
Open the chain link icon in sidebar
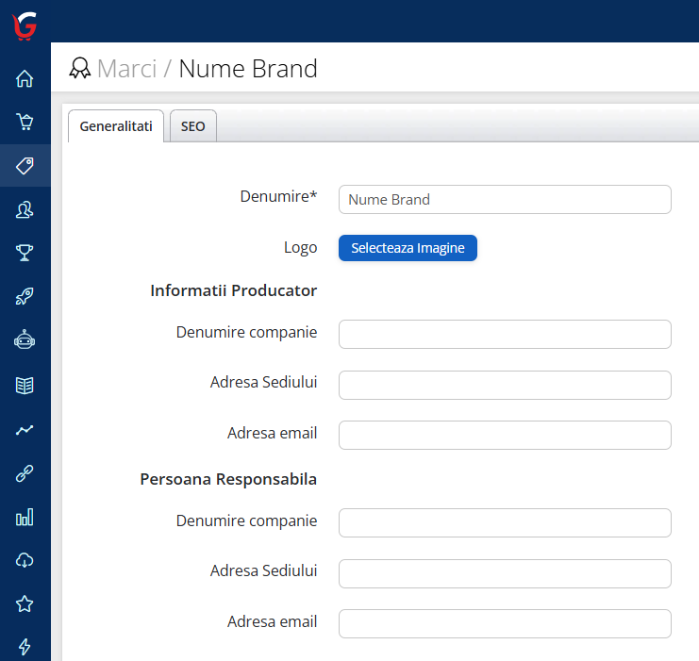pos(25,473)
